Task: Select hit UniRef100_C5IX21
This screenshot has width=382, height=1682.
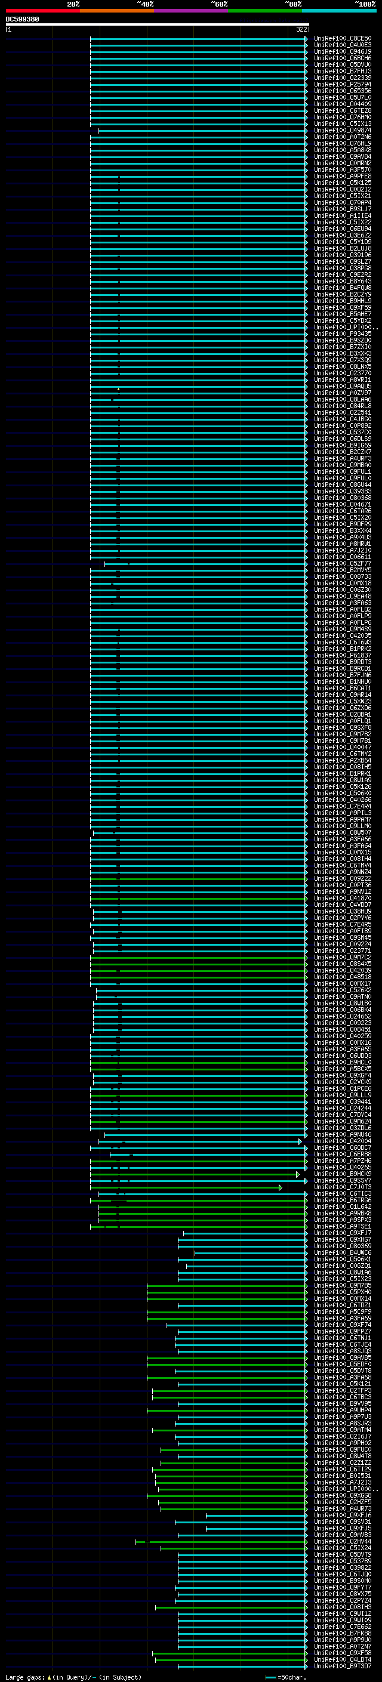Action: coord(343,196)
